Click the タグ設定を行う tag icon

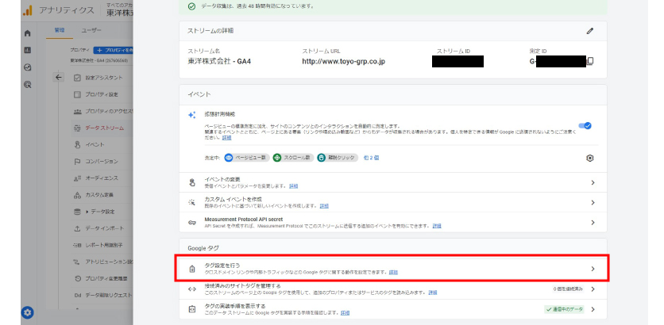click(192, 269)
